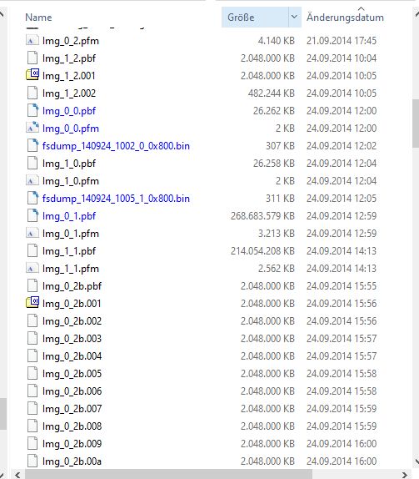Select the file name Img_1_2.pbf
This screenshot has width=419, height=479.
point(69,58)
